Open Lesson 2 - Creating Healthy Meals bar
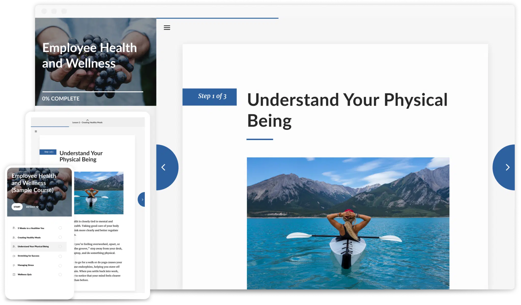Screen dimensions: 521x305 click(x=87, y=122)
